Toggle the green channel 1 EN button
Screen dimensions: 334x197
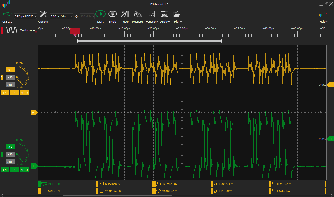pos(5,170)
